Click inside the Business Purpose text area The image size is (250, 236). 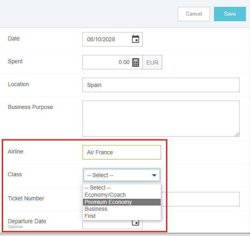161,118
